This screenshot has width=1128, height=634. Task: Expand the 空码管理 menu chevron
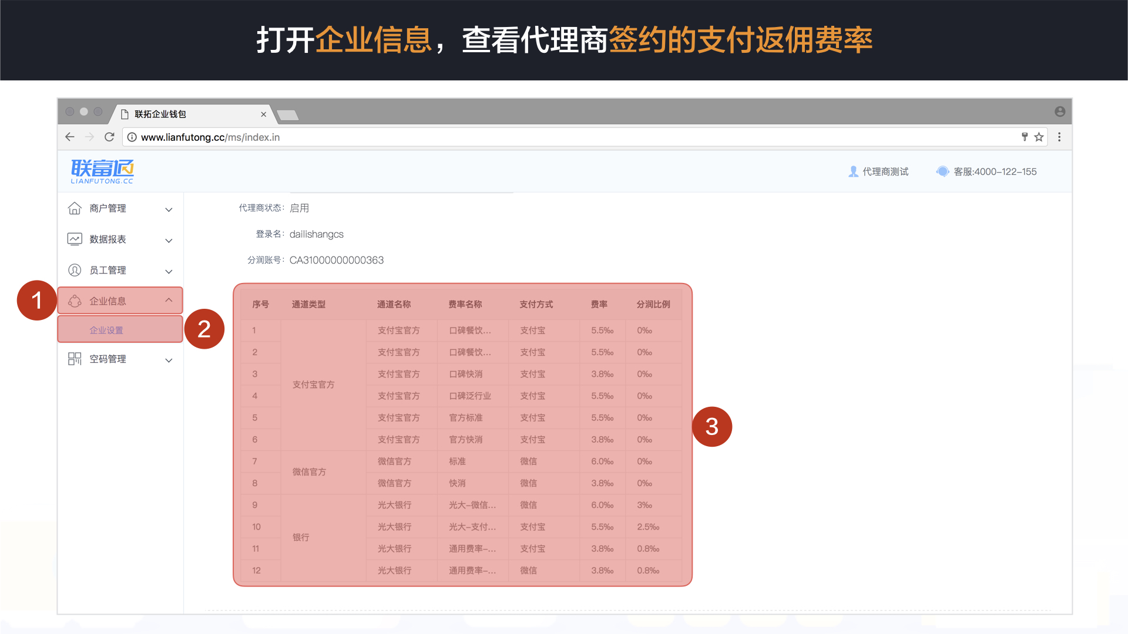169,360
